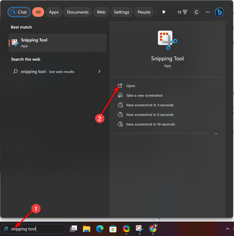Open snipping tool web results entry
This screenshot has height=236, width=234.
click(x=57, y=71)
